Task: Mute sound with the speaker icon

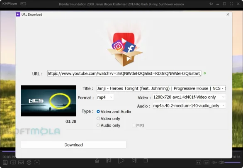Action: [x=221, y=163]
